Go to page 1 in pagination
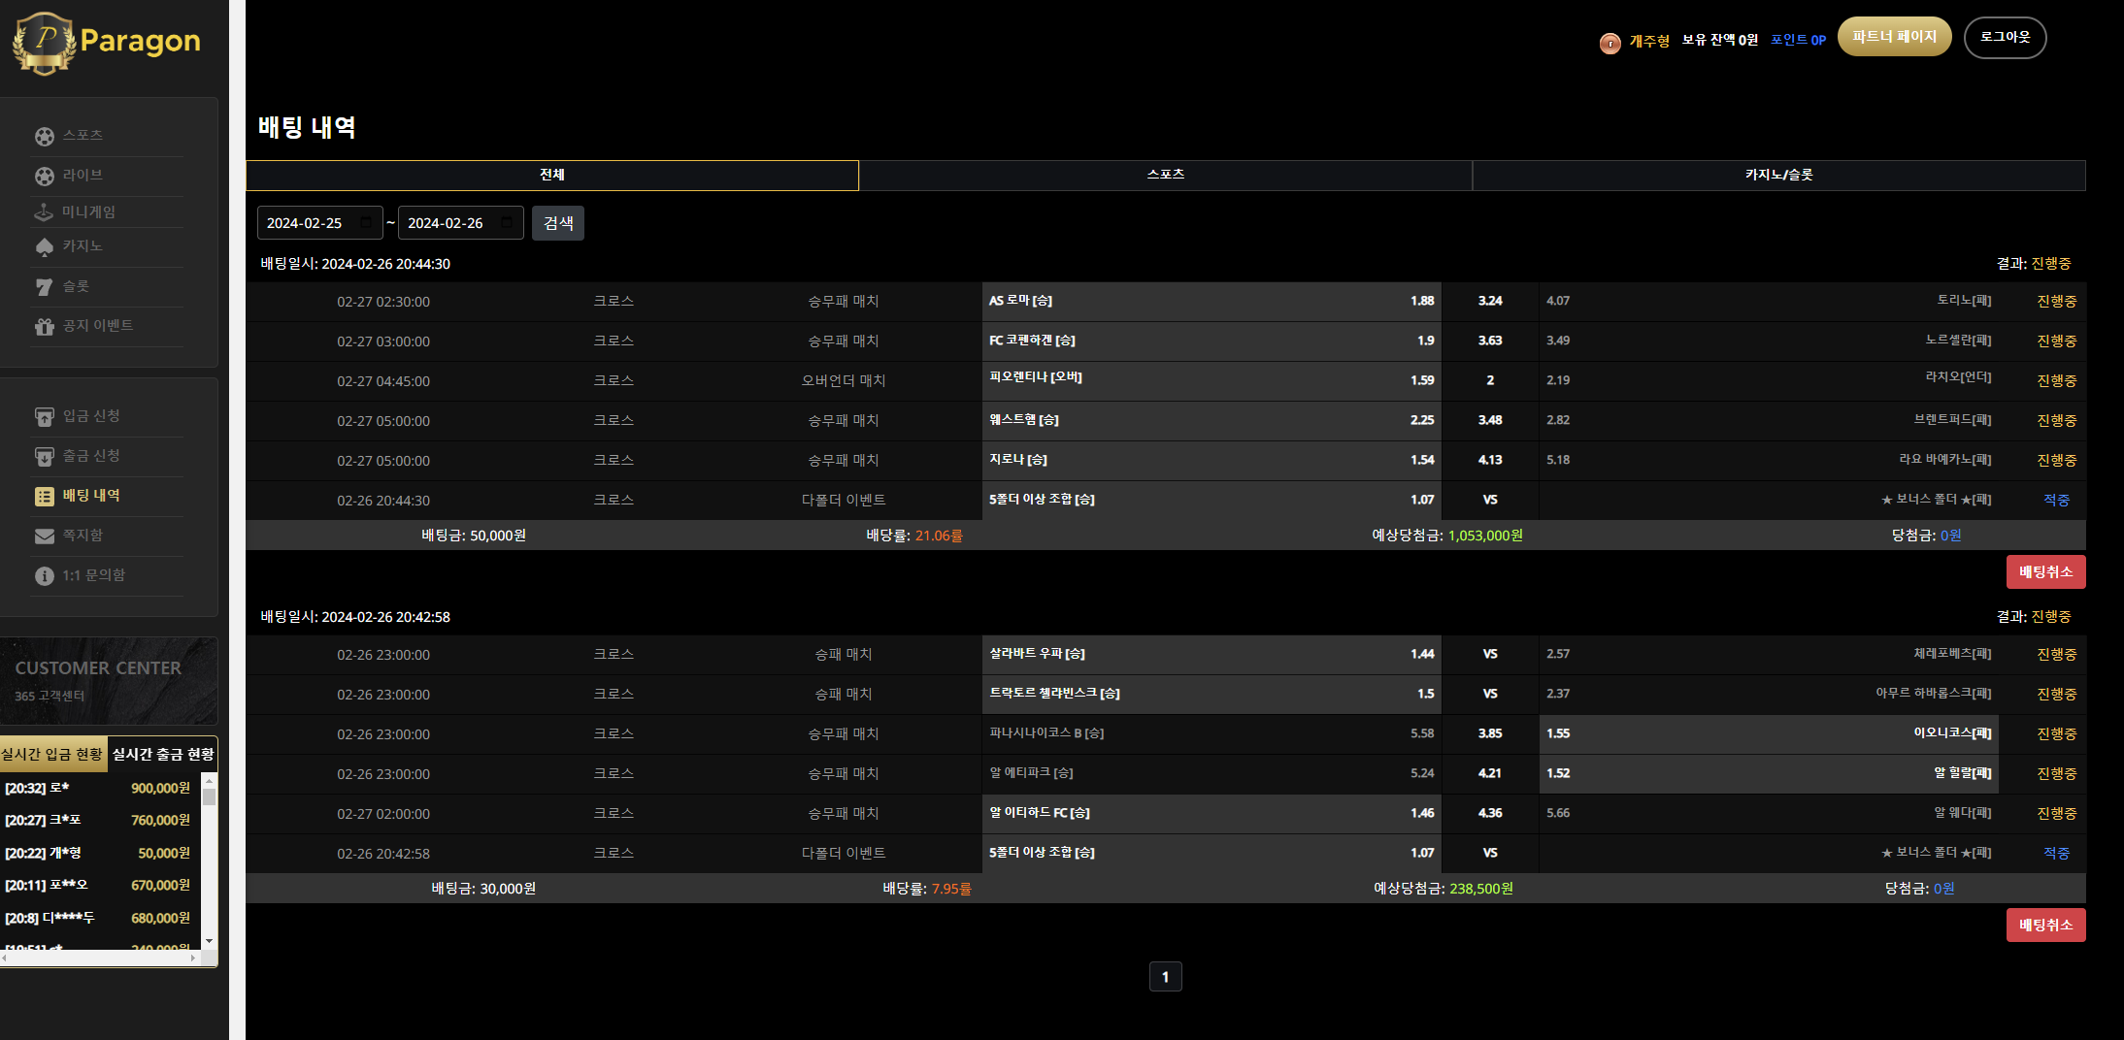The width and height of the screenshot is (2124, 1040). [x=1165, y=977]
